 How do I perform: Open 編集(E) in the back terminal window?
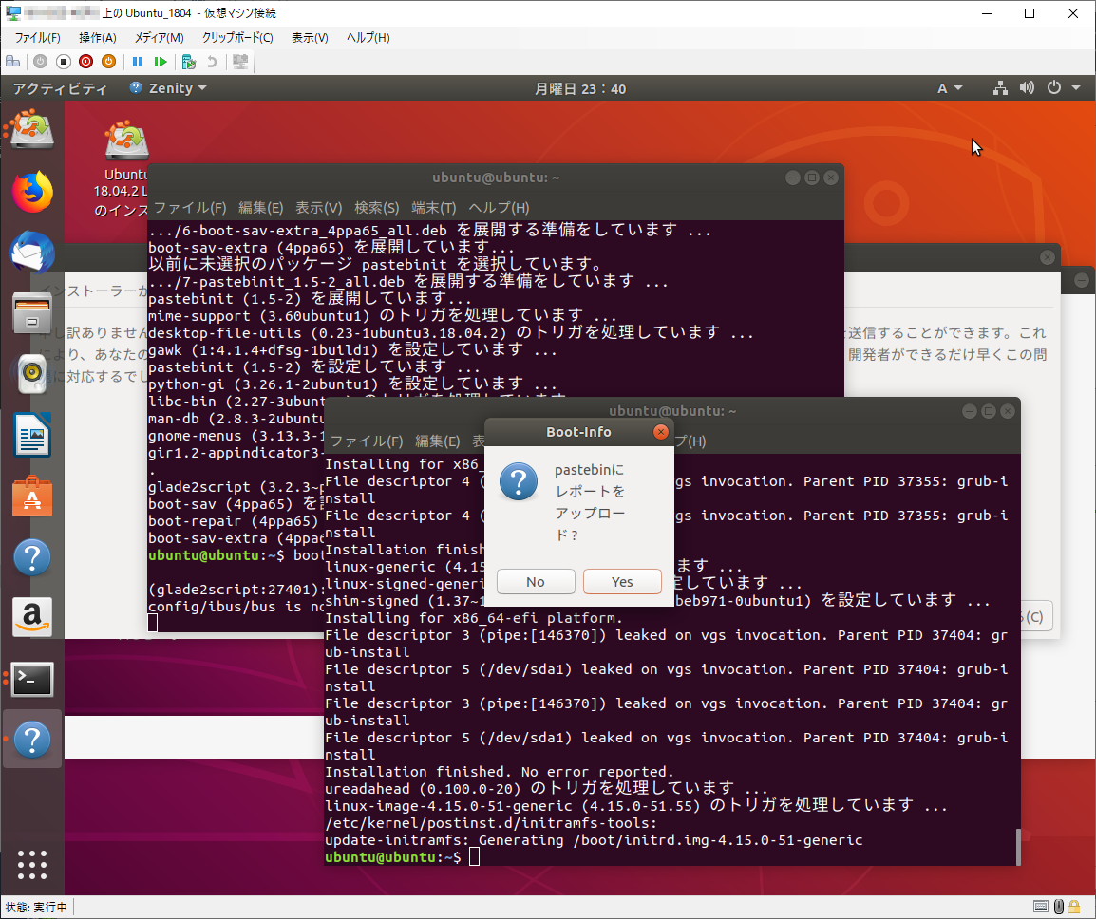(x=260, y=208)
